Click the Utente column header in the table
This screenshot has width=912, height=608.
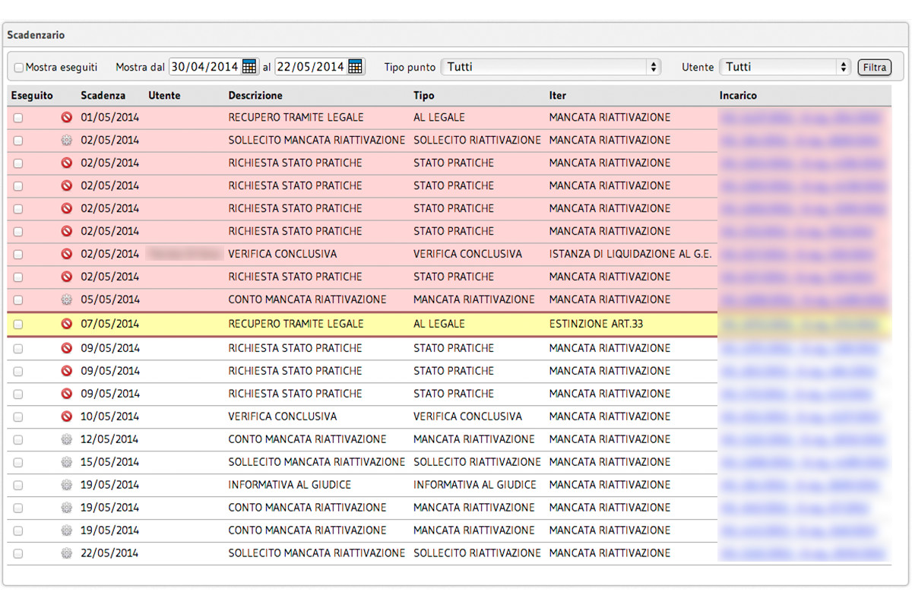tap(164, 96)
